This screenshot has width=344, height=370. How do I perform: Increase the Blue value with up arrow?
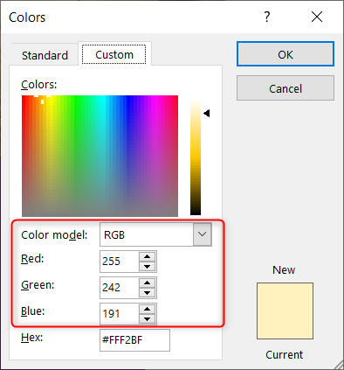coord(147,310)
